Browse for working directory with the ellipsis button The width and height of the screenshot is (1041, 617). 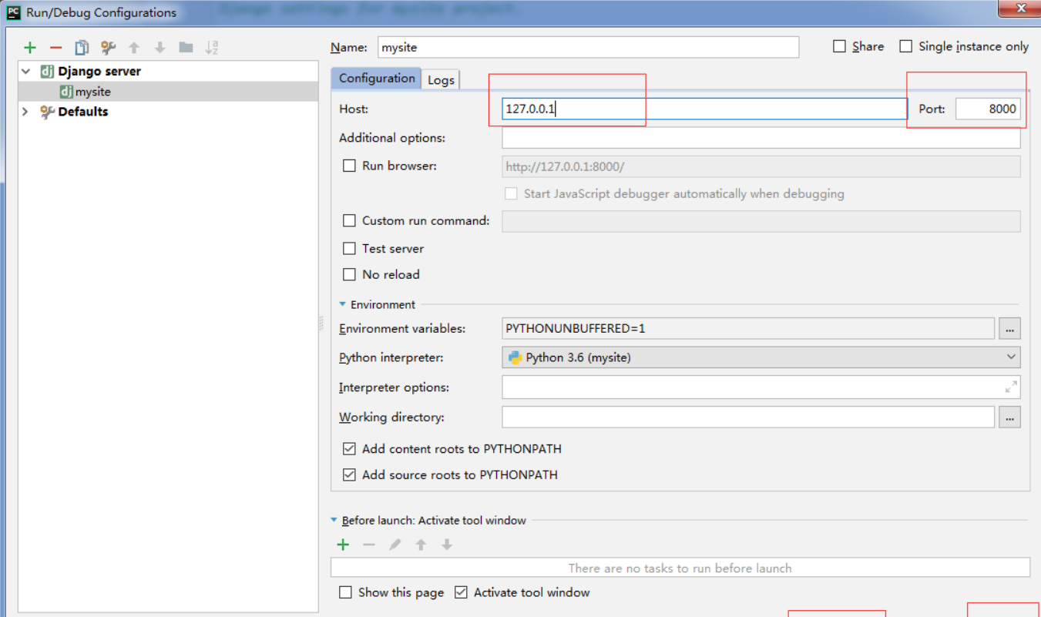(1009, 417)
